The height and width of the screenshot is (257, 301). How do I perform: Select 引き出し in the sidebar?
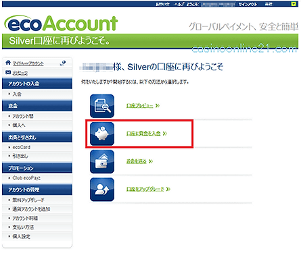[20, 156]
